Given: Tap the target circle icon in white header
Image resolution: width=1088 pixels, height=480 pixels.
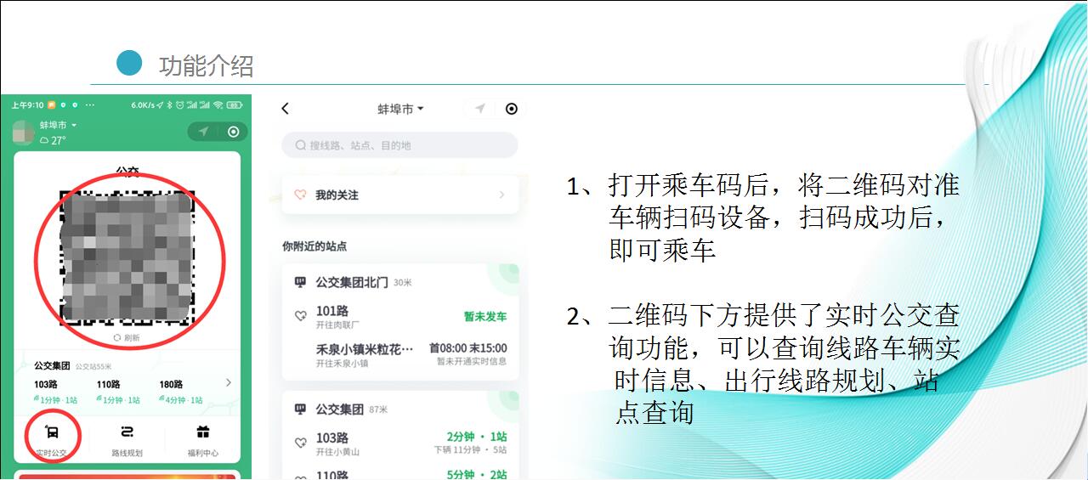Looking at the screenshot, I should pos(511,109).
